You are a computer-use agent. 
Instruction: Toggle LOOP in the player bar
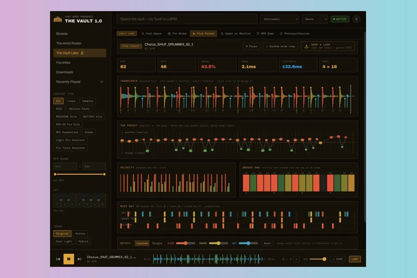[355, 259]
